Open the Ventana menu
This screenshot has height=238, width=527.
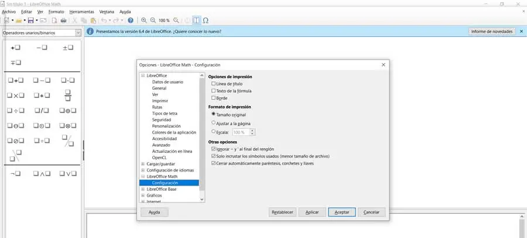tap(107, 12)
